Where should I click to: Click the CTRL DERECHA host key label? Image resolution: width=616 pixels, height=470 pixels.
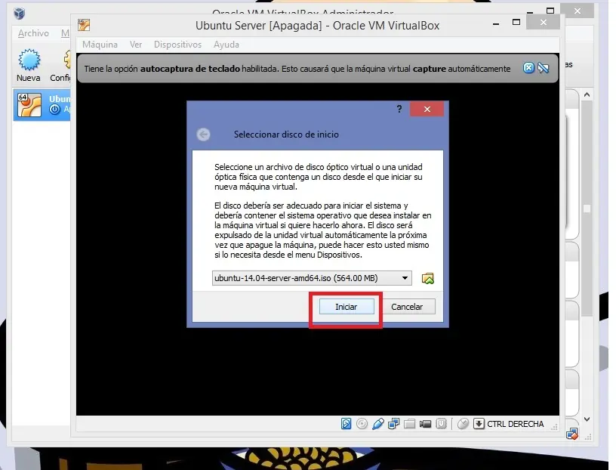click(x=516, y=424)
